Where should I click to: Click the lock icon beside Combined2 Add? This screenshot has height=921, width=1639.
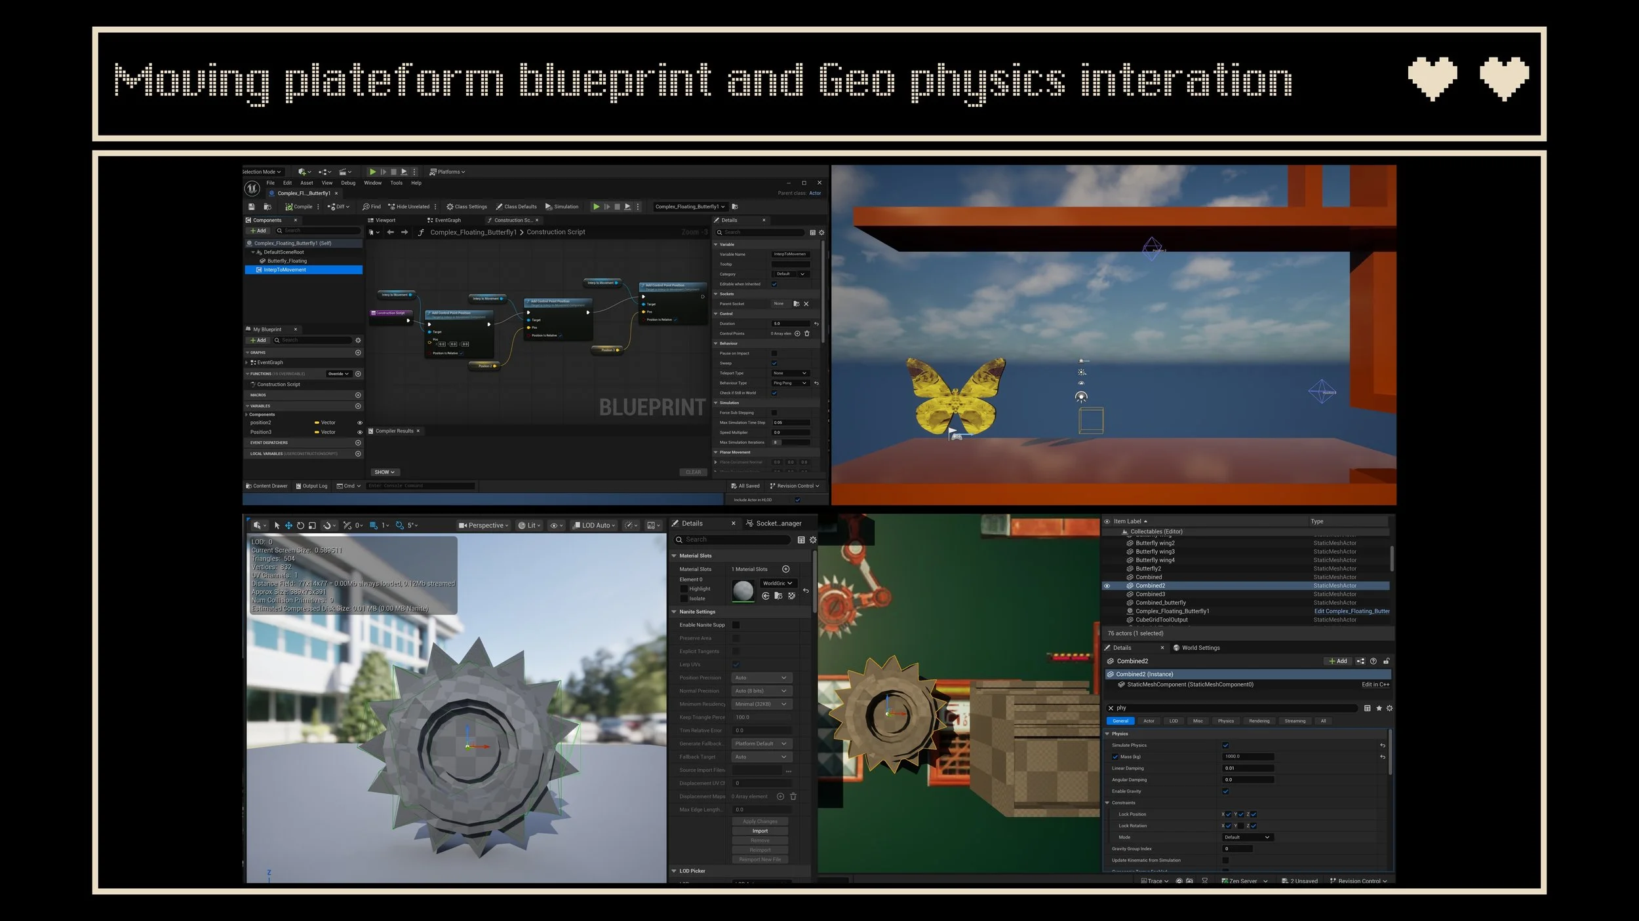1386,661
